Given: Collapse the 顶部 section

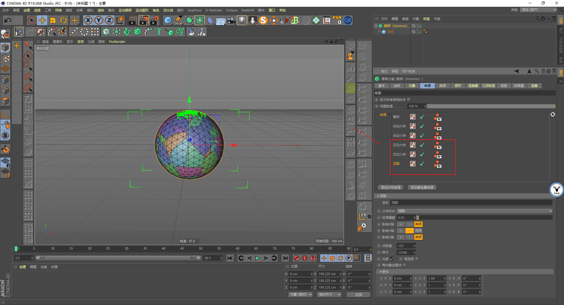Looking at the screenshot, I should pyautogui.click(x=378, y=196).
